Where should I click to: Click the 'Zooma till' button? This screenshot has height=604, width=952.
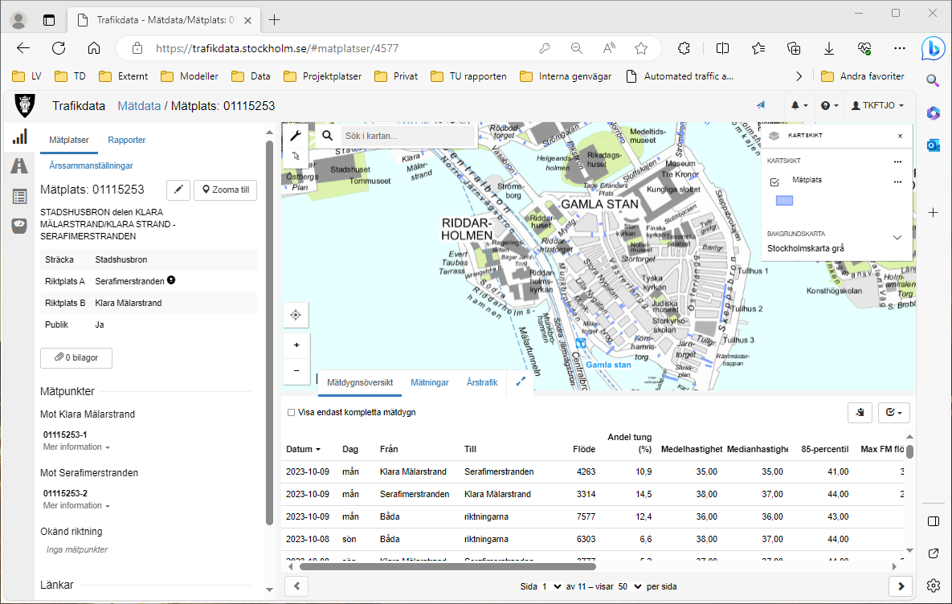tap(225, 190)
